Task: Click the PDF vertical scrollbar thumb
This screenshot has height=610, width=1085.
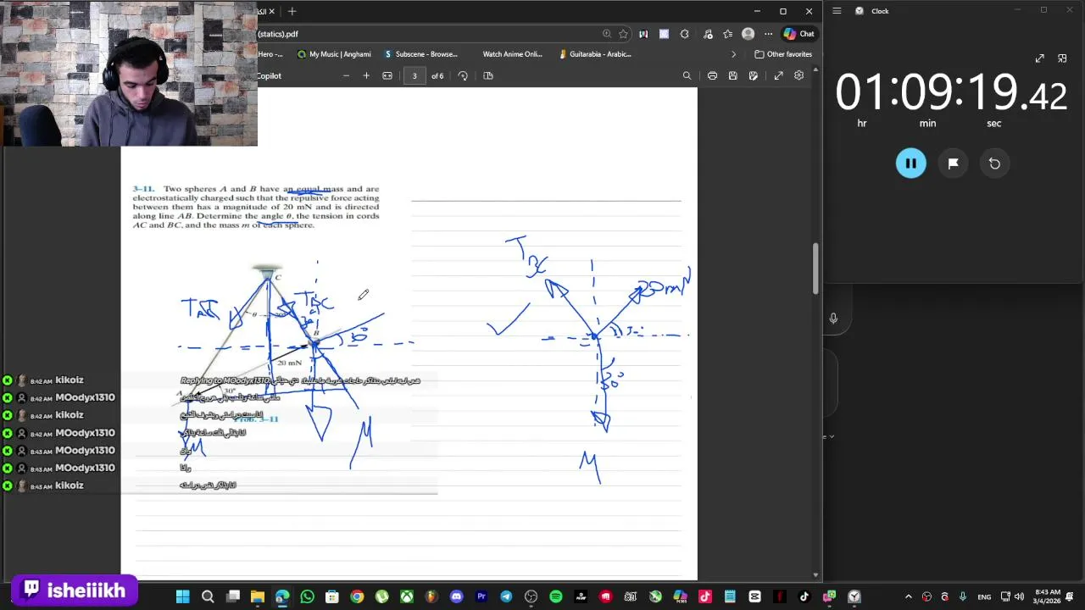Action: point(815,269)
